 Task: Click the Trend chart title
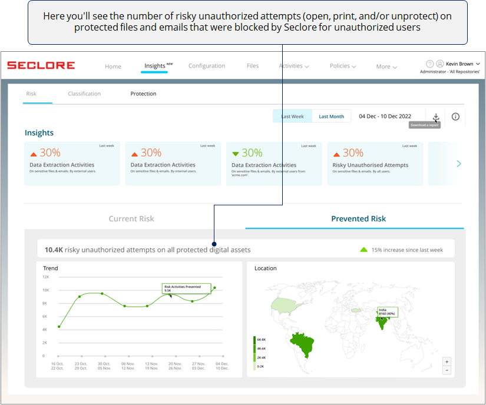(51, 268)
